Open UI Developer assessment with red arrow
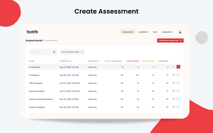The width and height of the screenshot is (213, 133). click(x=178, y=67)
